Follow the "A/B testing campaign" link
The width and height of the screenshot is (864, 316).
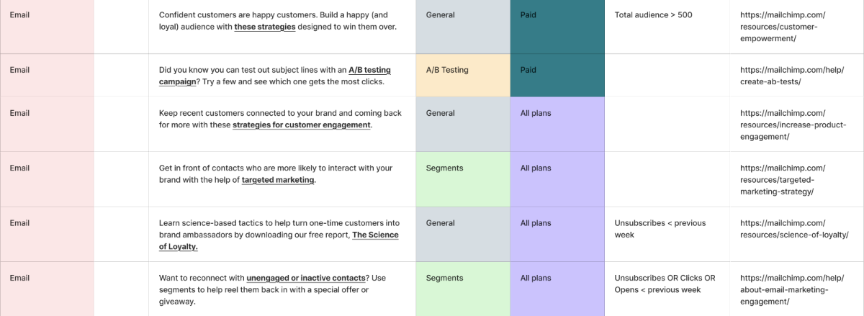point(275,76)
